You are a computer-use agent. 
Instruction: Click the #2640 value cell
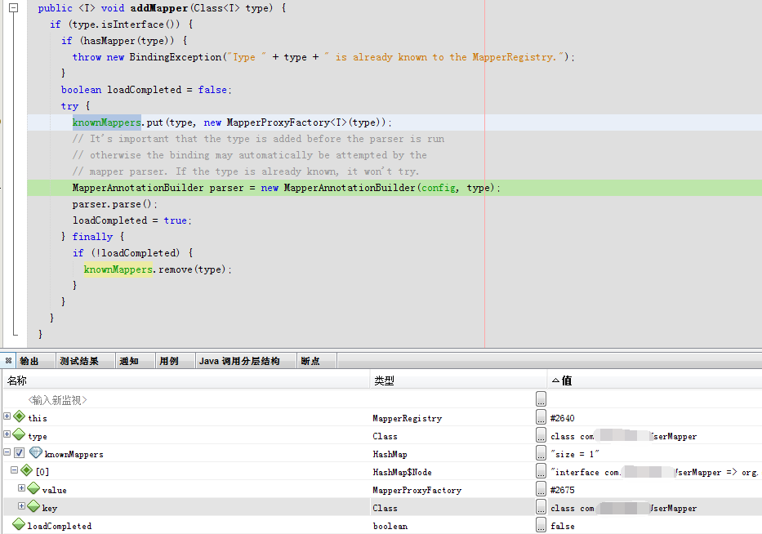click(562, 418)
